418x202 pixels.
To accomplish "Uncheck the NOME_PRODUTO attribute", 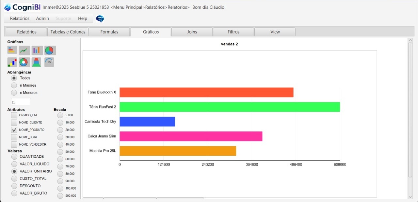I will [14, 130].
